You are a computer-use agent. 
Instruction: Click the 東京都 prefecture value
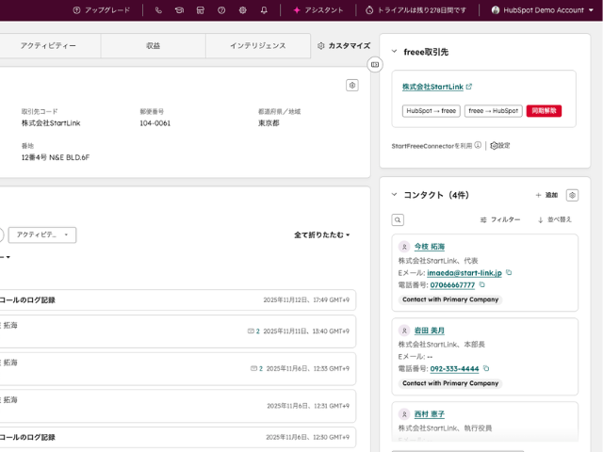point(269,123)
